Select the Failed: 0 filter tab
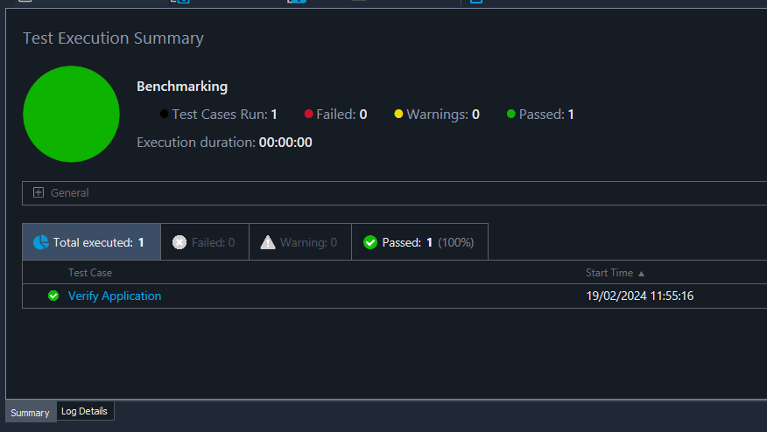This screenshot has height=432, width=767. (x=205, y=242)
